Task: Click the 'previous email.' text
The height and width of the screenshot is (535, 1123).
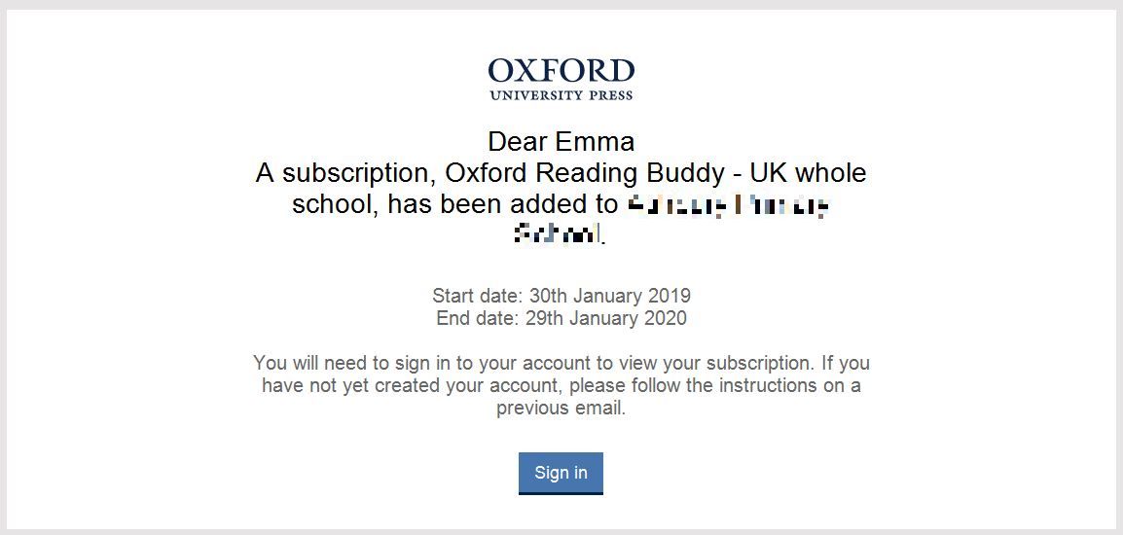Action: (x=561, y=409)
